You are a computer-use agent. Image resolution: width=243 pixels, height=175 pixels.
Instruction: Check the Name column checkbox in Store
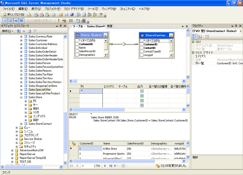[77, 48]
